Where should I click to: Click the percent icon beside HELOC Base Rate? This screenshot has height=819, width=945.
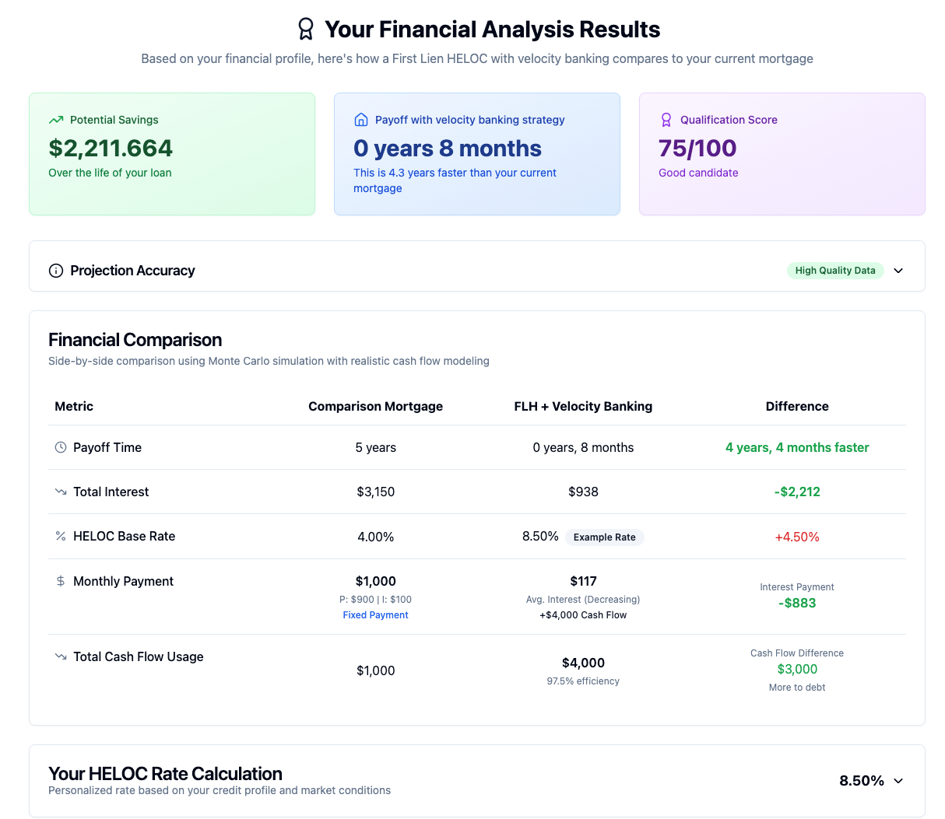(x=61, y=536)
